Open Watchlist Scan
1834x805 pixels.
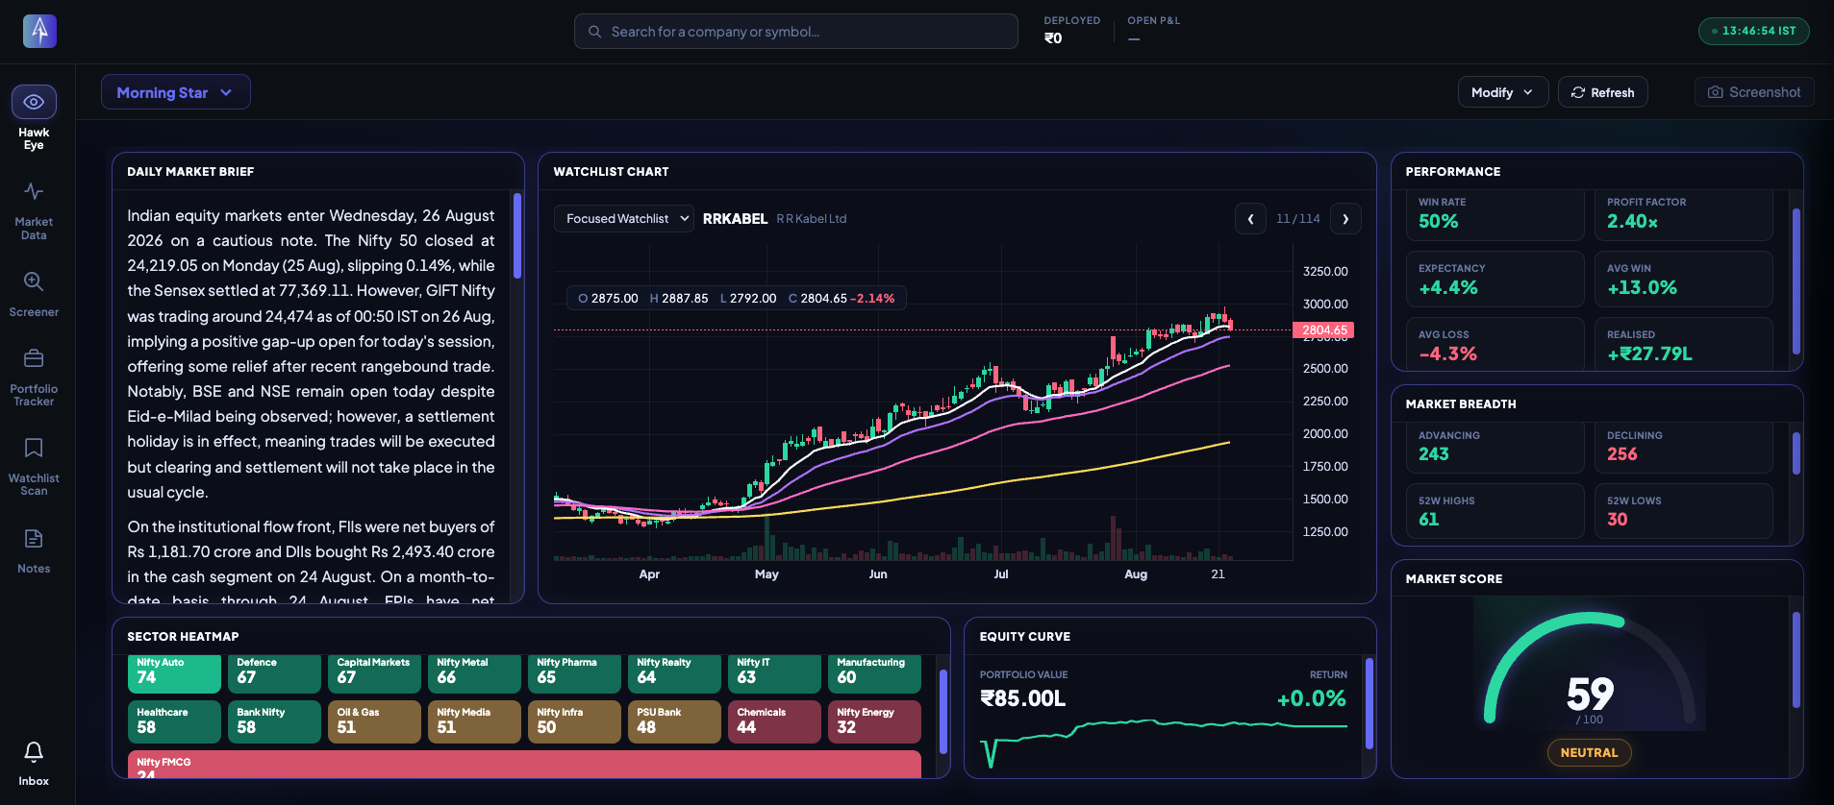click(x=34, y=466)
